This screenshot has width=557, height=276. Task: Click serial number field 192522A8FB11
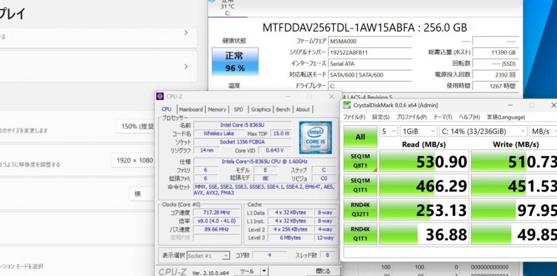(x=369, y=52)
